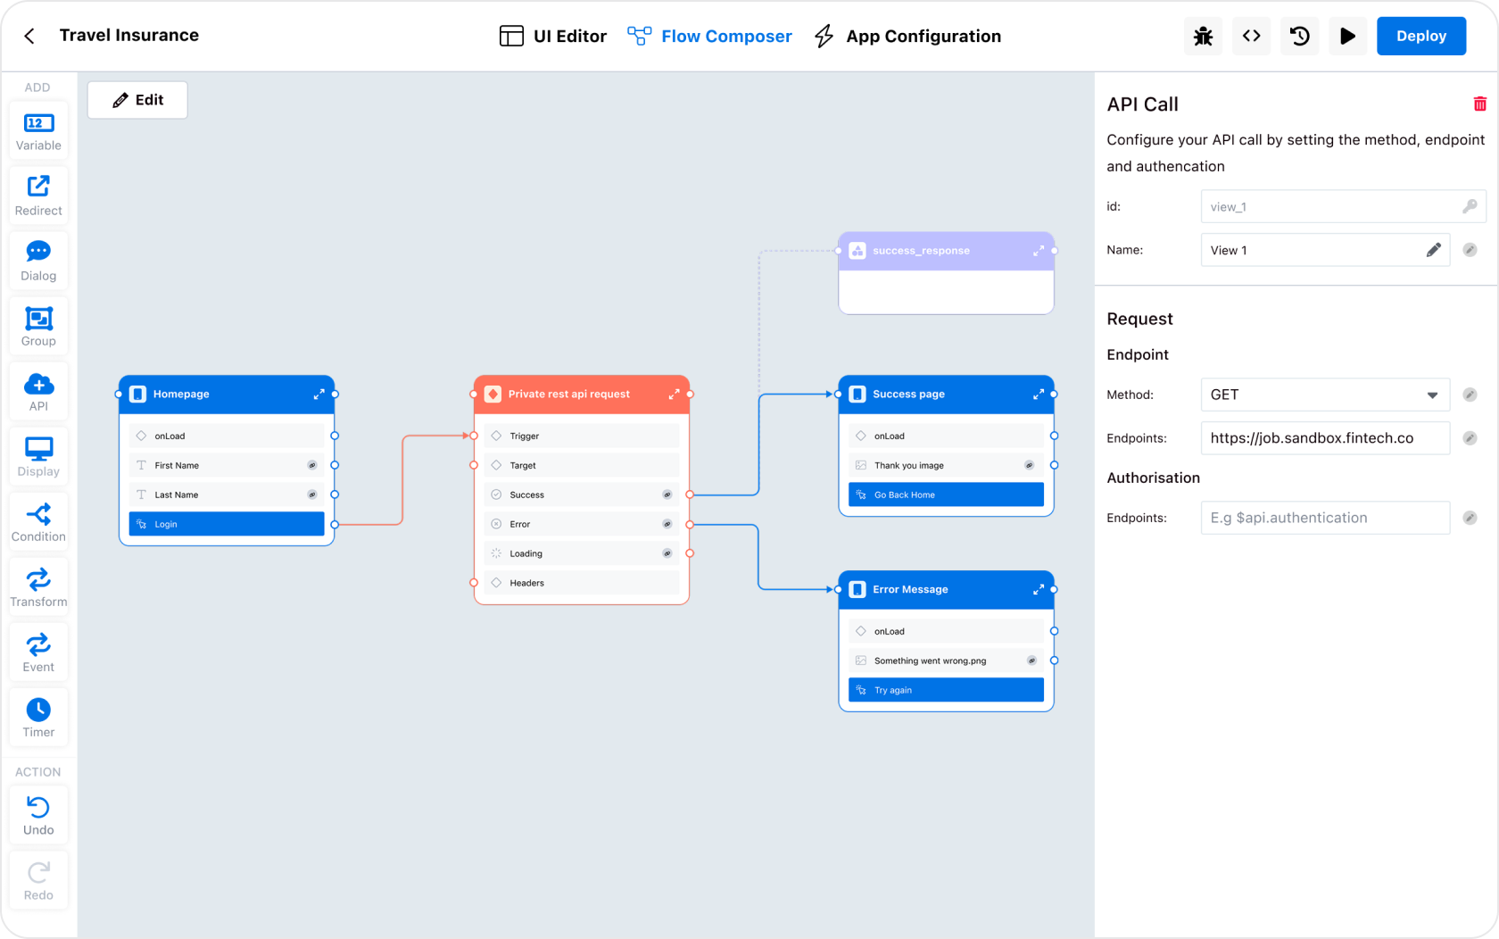1499x939 pixels.
Task: Expand the Success page node
Action: [1038, 394]
